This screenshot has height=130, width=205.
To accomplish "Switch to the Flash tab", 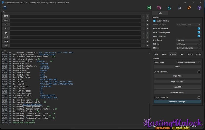I will [156, 54].
